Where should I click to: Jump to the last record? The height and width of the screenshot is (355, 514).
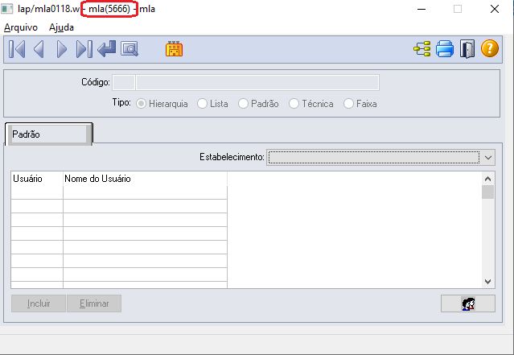(x=84, y=49)
